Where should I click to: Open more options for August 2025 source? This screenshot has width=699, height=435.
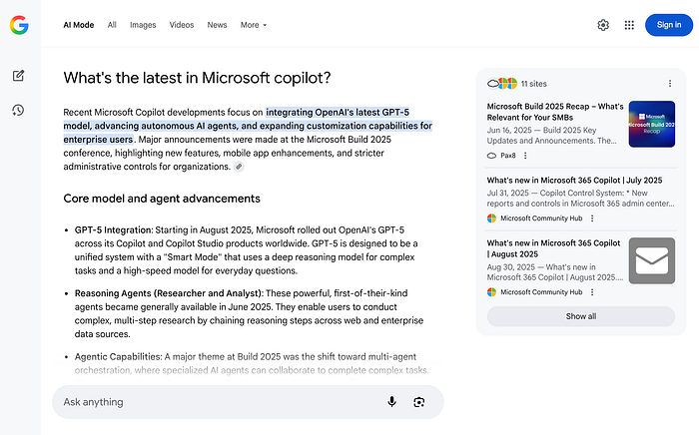pyautogui.click(x=592, y=292)
